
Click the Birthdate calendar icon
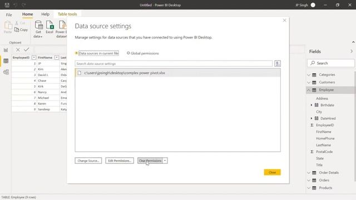317,105
